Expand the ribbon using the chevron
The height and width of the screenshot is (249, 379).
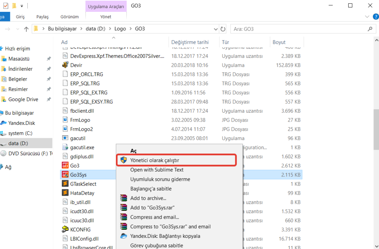[x=367, y=17]
